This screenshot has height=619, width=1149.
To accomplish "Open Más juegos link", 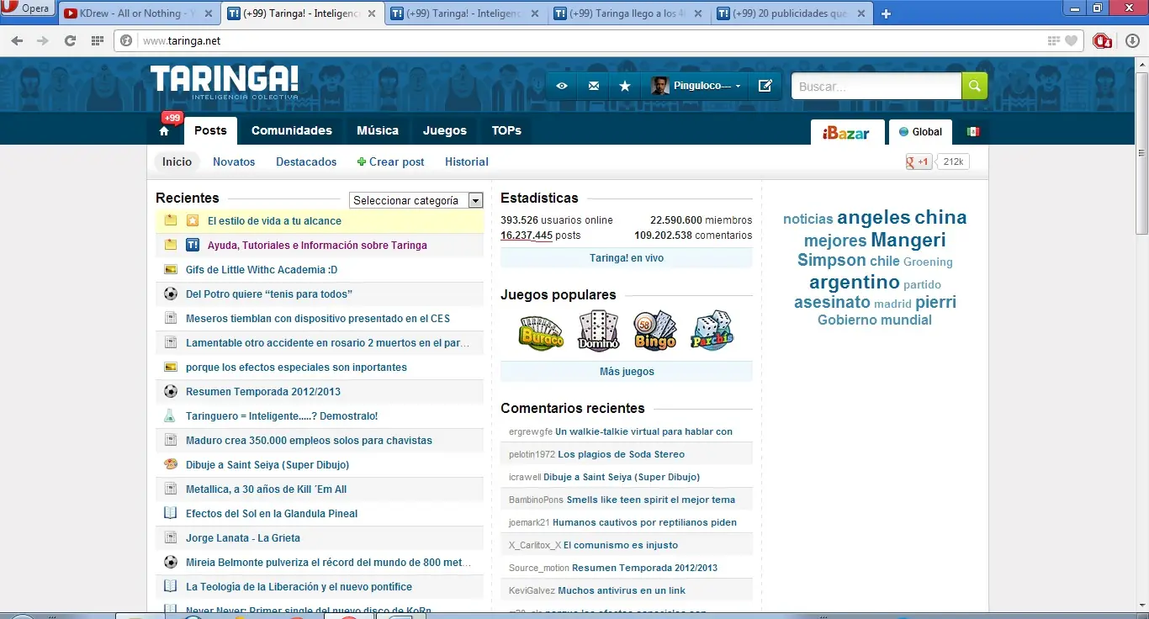I will click(626, 371).
